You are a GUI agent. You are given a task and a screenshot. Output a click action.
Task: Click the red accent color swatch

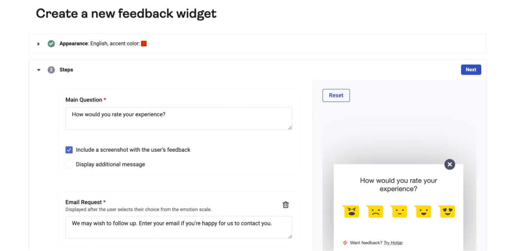(x=144, y=43)
